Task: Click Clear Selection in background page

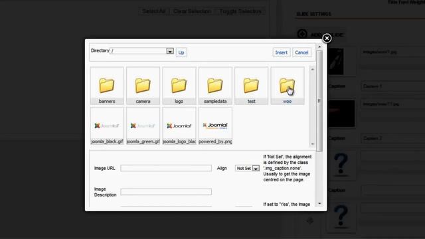Action: 192,11
